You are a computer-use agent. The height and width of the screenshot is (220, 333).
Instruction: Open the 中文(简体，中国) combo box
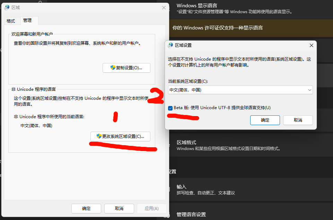pos(240,90)
